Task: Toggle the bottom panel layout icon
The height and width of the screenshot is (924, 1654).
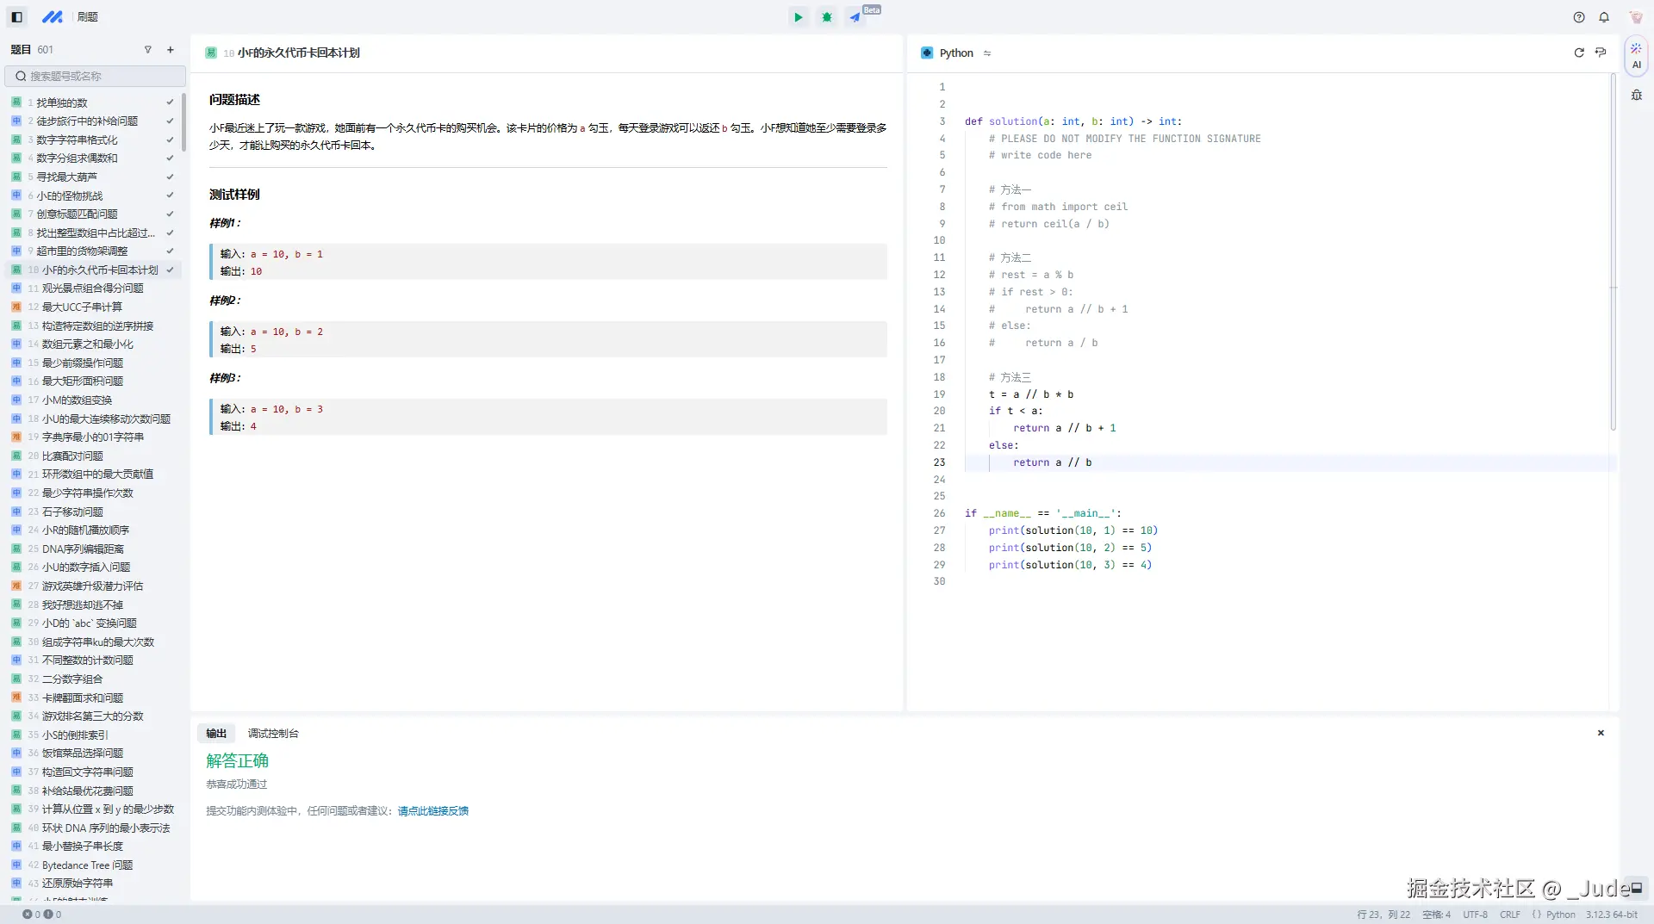Action: pyautogui.click(x=1636, y=888)
